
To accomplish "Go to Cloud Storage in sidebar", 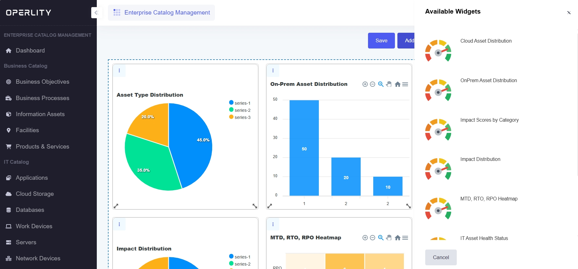I will pyautogui.click(x=35, y=194).
